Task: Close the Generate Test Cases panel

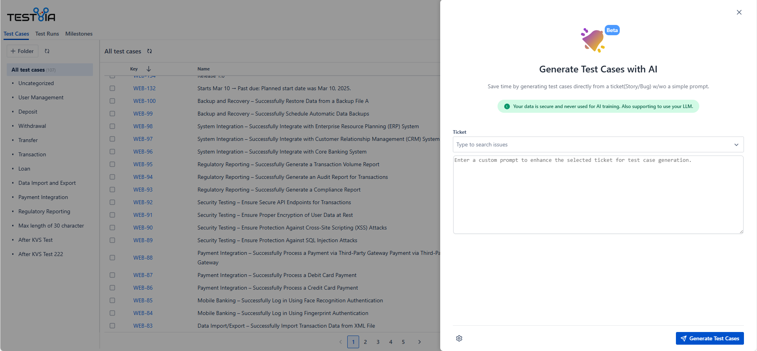Action: pos(739,12)
